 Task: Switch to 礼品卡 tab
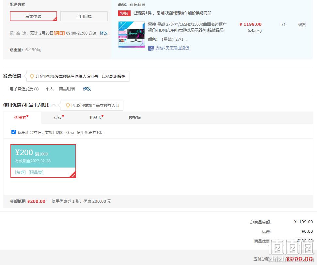click(95, 117)
